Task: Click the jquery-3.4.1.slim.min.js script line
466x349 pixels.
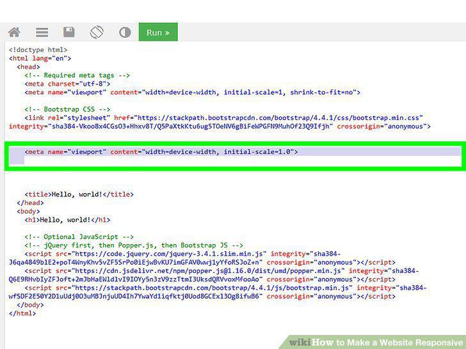Action: point(182,254)
